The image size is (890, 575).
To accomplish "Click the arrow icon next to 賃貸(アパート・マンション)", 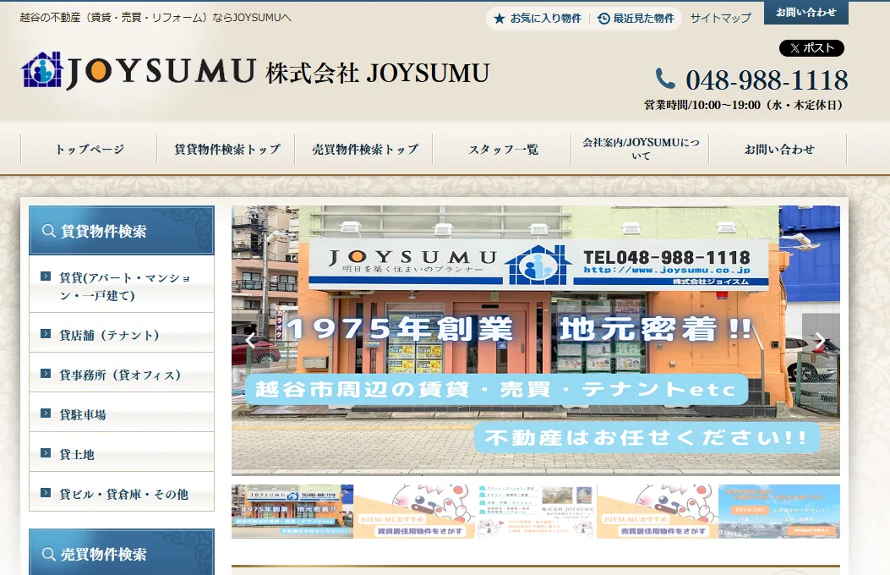I will 46,277.
